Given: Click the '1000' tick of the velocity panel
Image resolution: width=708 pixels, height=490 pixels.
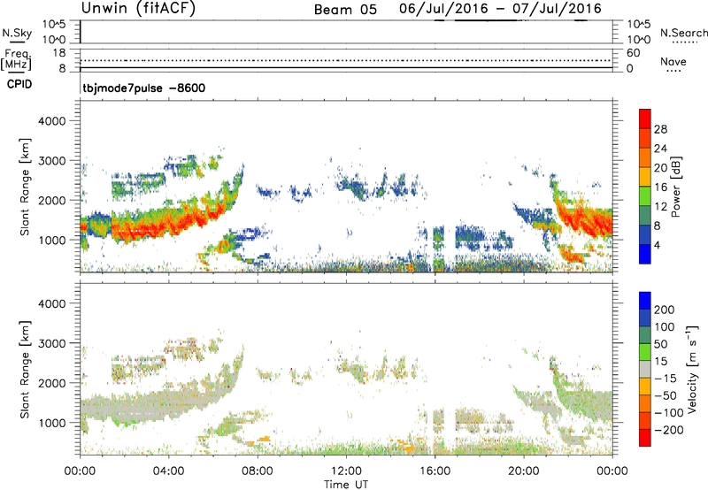Looking at the screenshot, I should coord(51,423).
